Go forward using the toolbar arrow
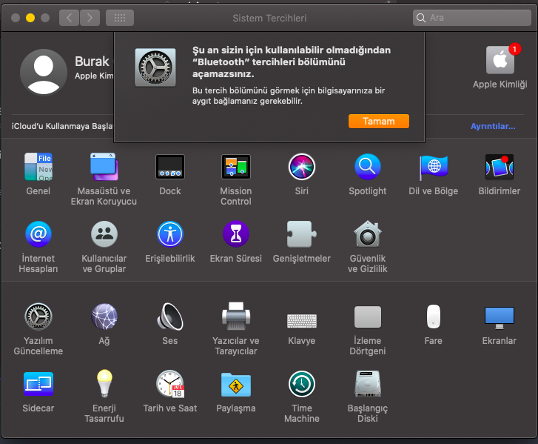538x444 pixels. (x=90, y=18)
